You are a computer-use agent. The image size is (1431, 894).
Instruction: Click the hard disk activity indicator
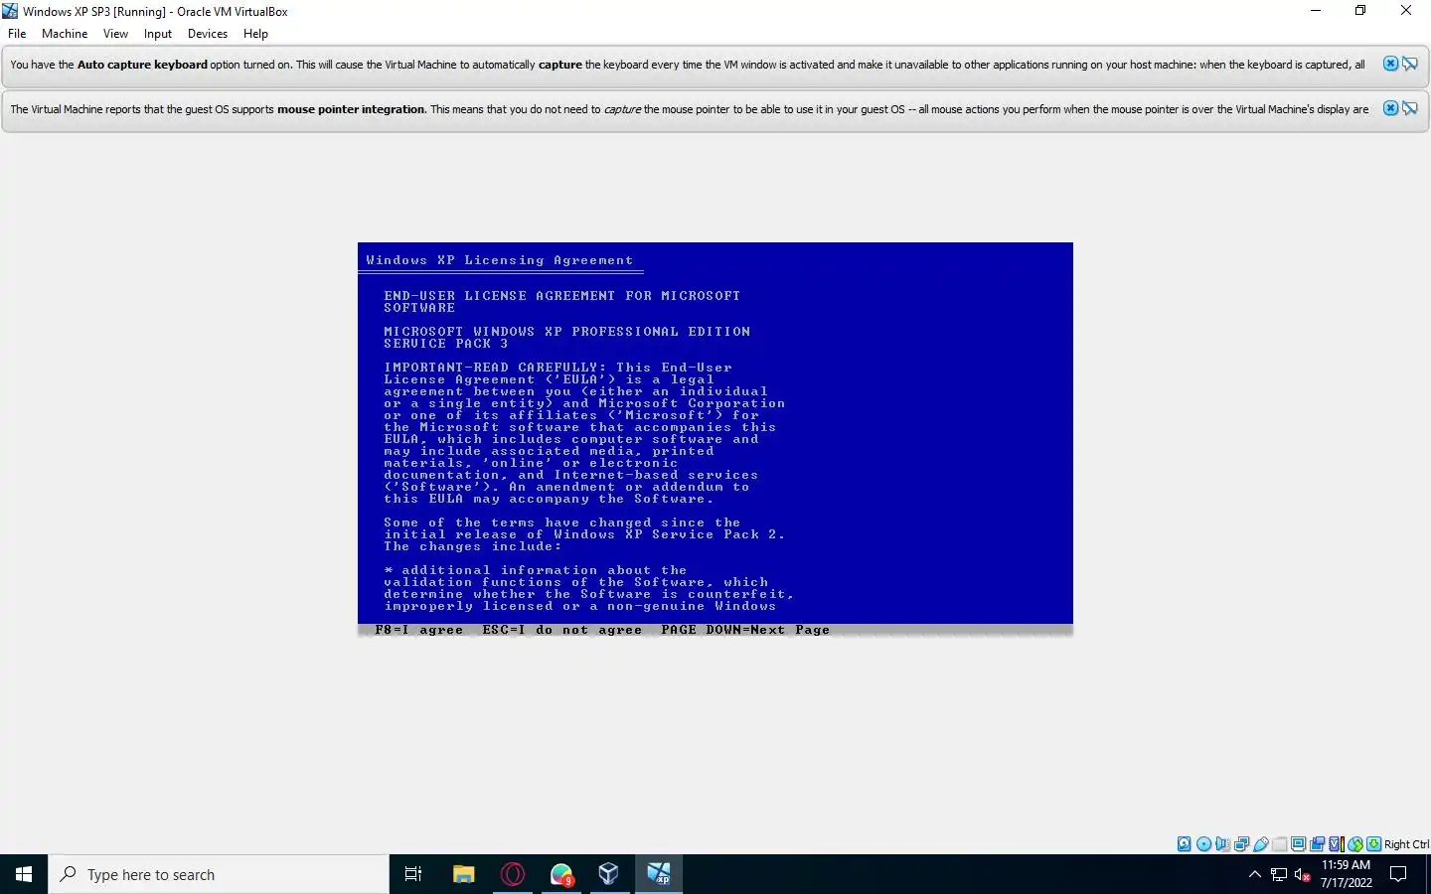click(1185, 844)
